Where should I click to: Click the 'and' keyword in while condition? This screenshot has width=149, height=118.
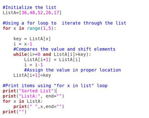coord(47,54)
